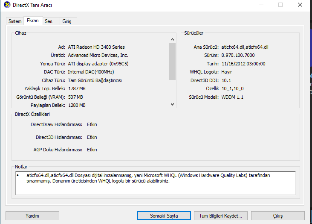Click the ATI display adapter (0x95C5) value
Screen dimensions: 312x224
pyautogui.click(x=98, y=64)
